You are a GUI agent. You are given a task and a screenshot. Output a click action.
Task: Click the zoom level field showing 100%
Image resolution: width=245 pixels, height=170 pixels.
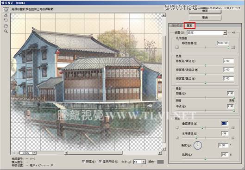(x=26, y=153)
